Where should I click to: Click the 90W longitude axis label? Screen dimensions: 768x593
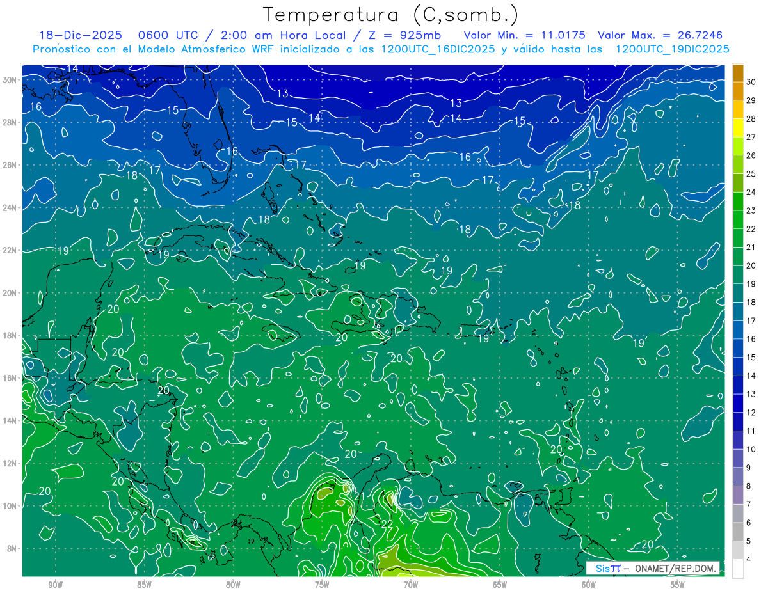pyautogui.click(x=55, y=585)
